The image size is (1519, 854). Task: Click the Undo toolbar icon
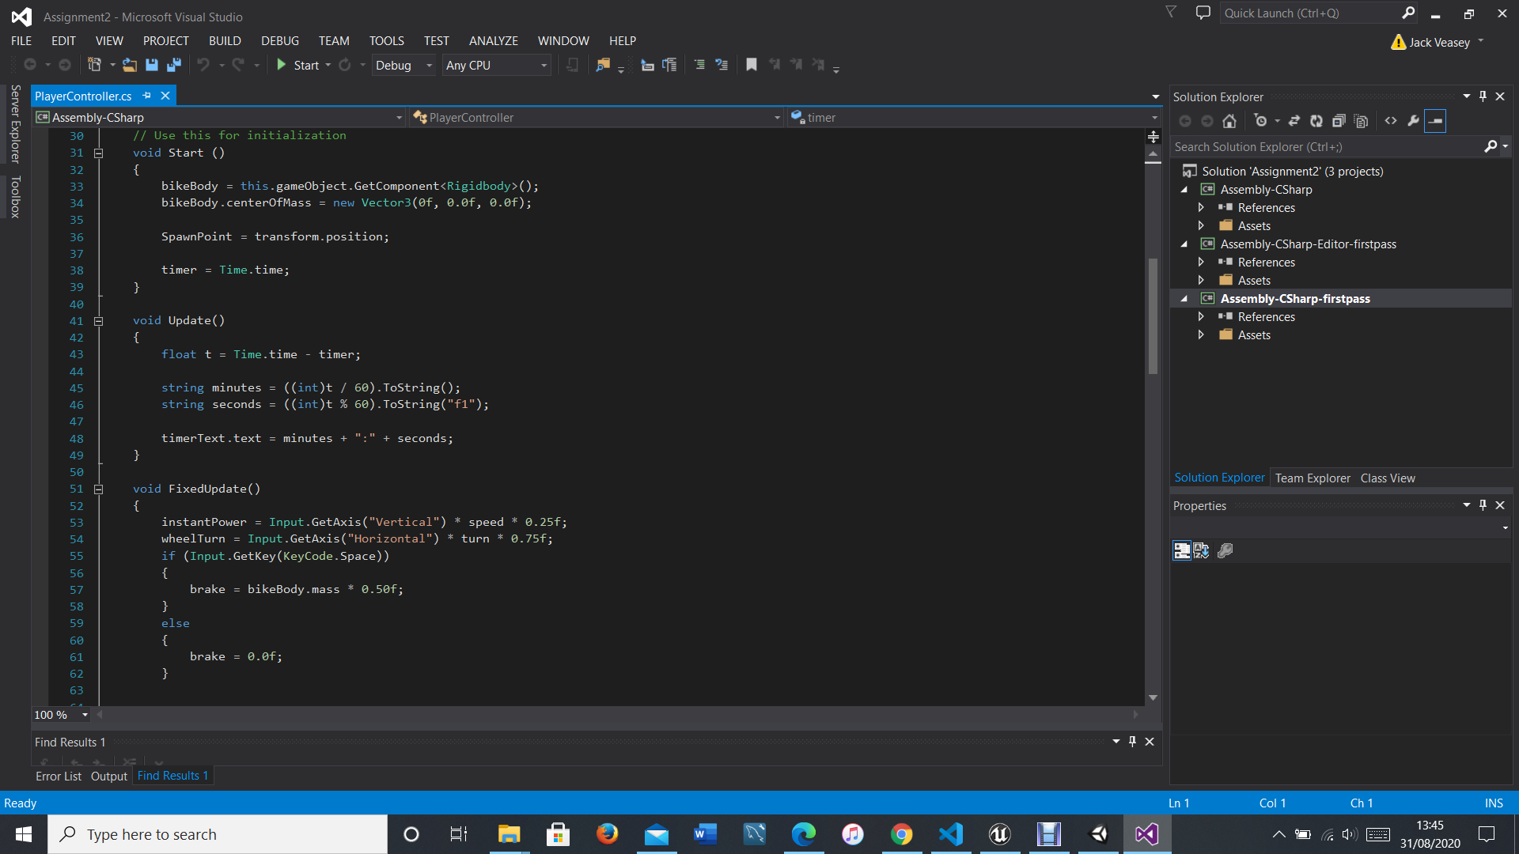(x=203, y=65)
